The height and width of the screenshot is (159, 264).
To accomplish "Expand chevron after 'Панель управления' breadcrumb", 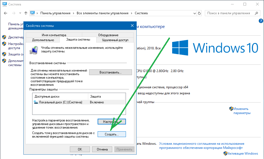I will 74,13.
